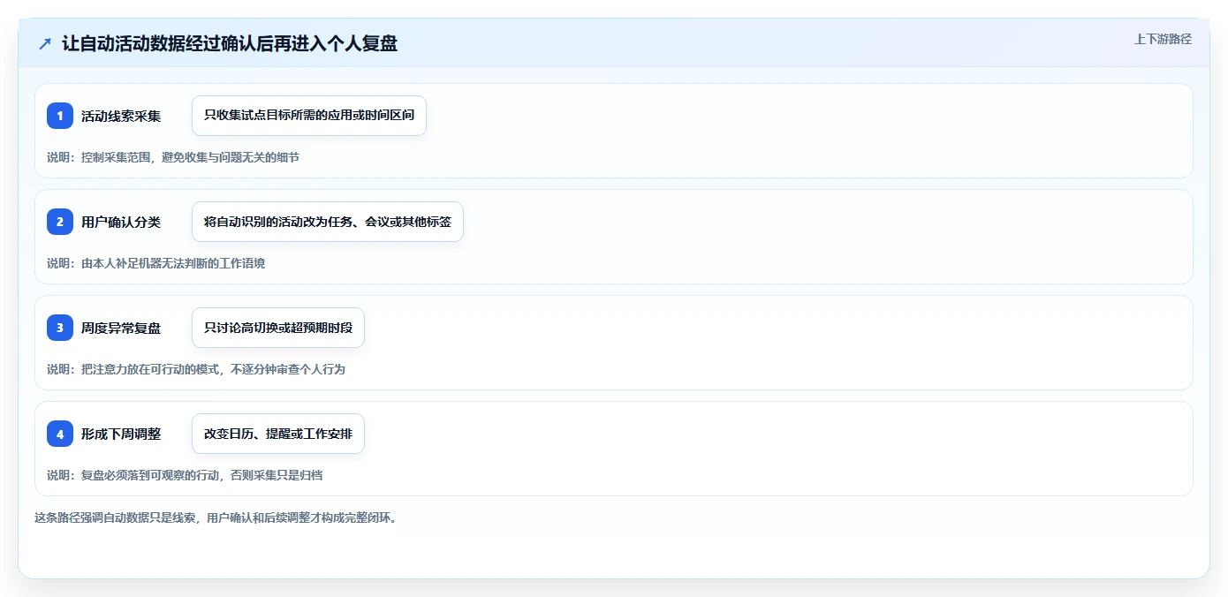The width and height of the screenshot is (1228, 597).
Task: Click the step 3 number badge
Action: [60, 328]
